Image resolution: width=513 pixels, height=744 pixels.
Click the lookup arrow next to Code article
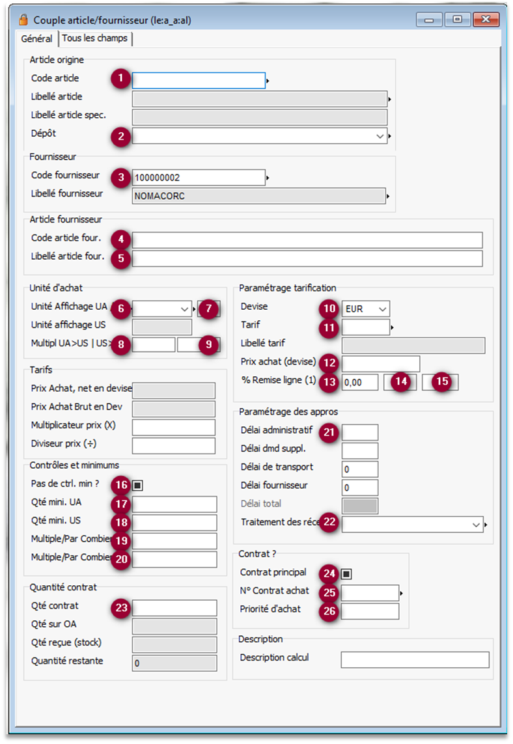coord(268,81)
